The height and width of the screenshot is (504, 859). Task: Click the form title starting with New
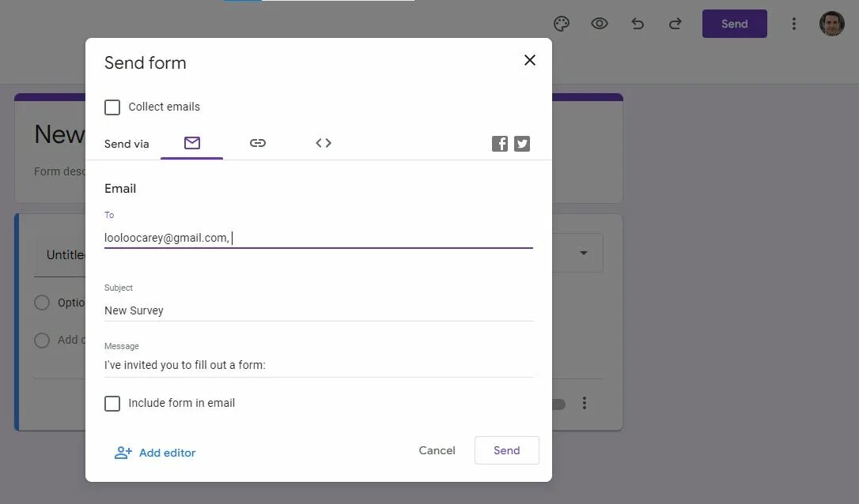tap(59, 134)
